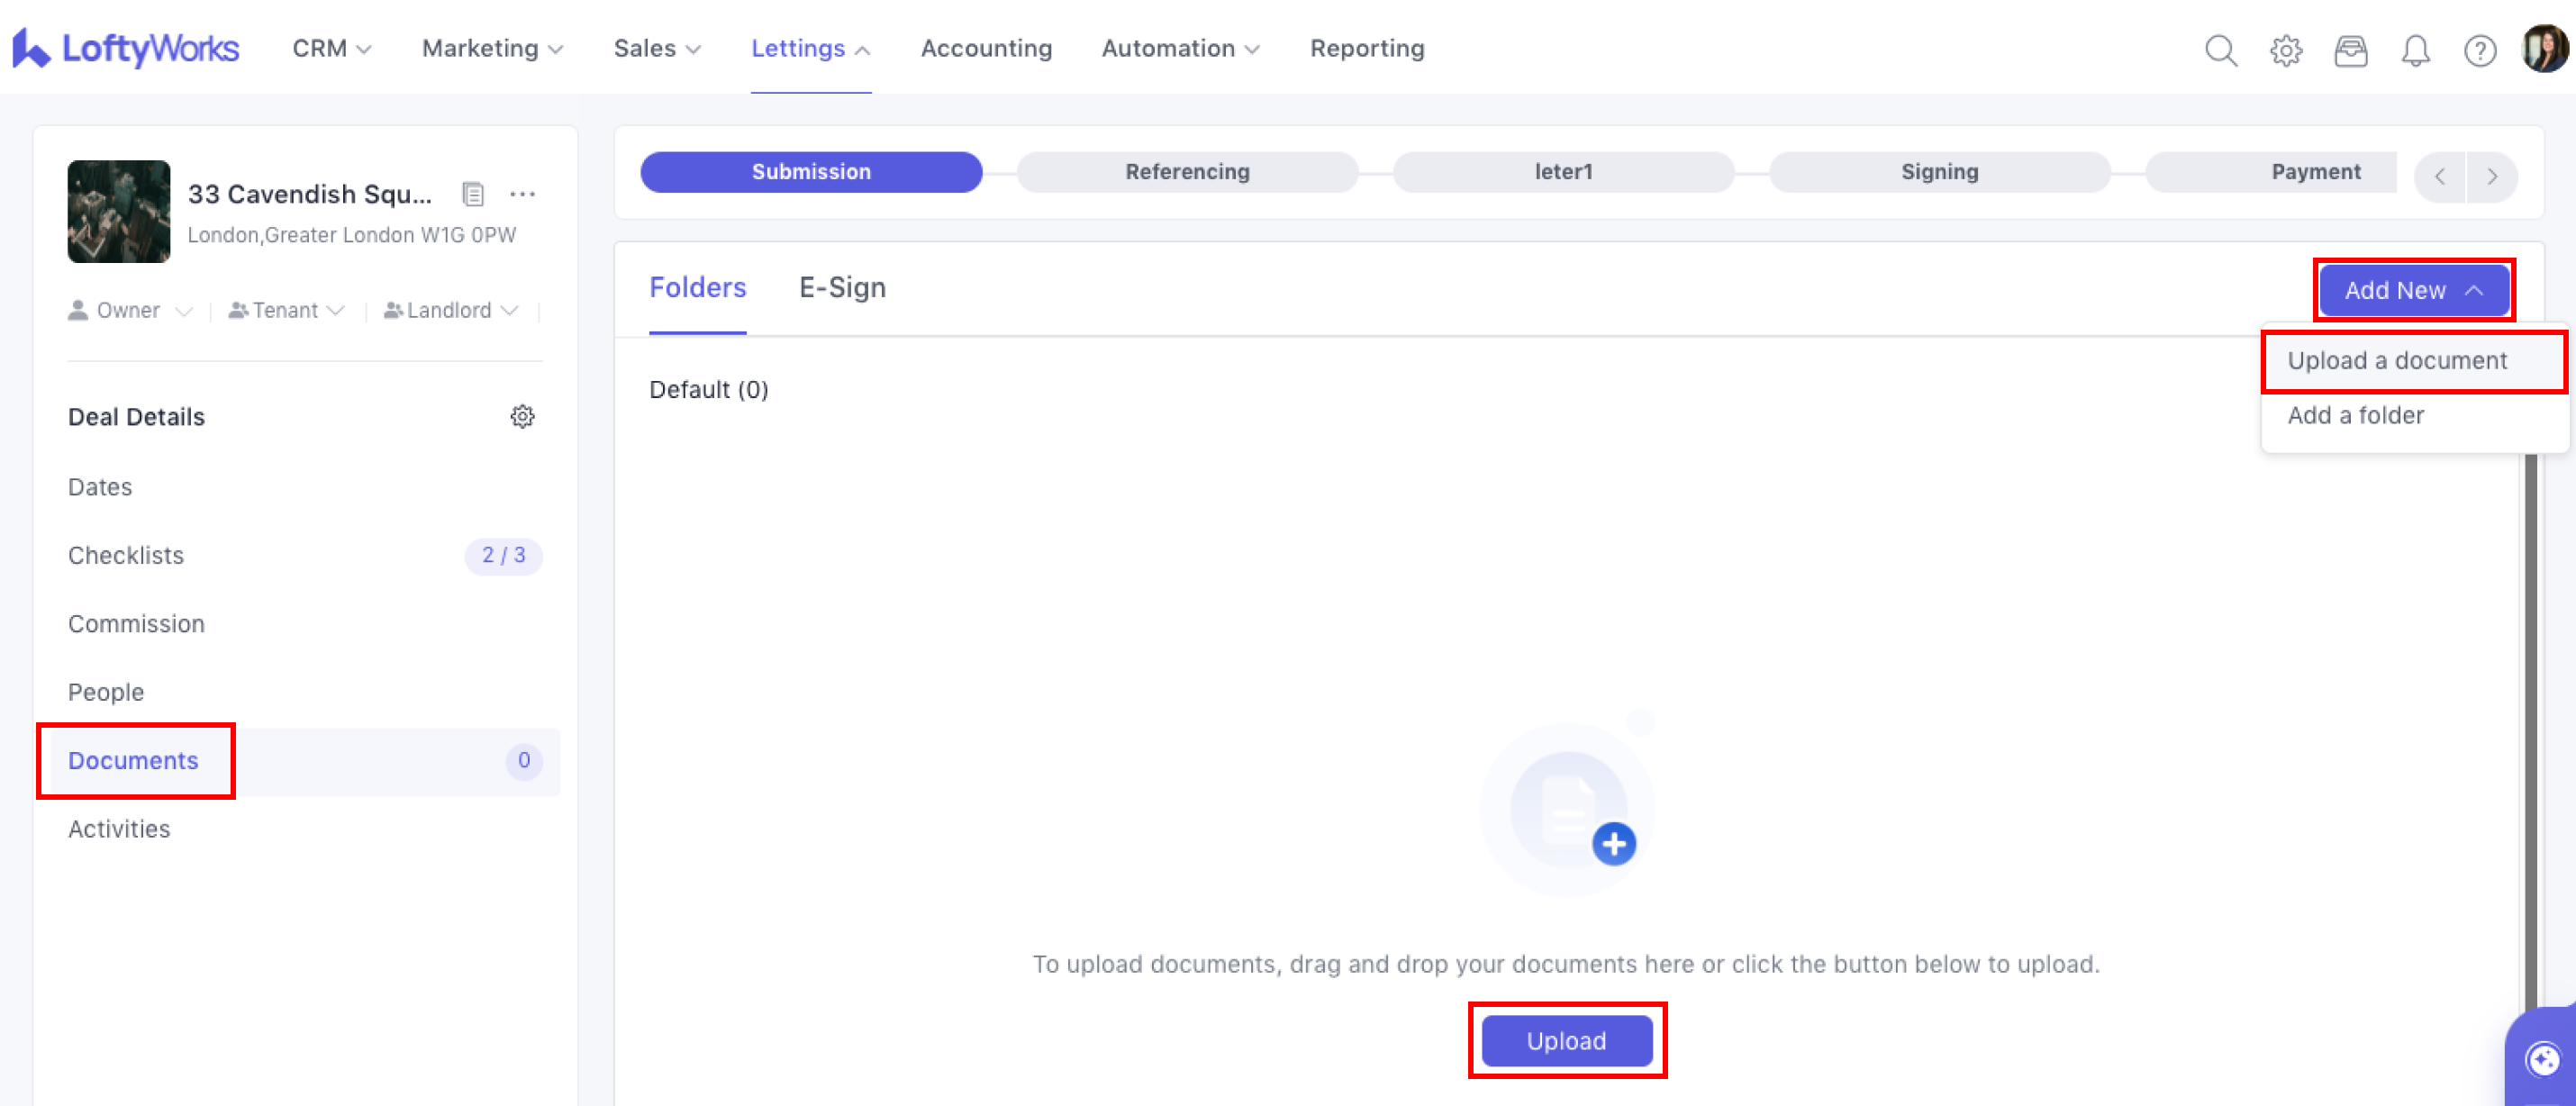The image size is (2576, 1106).
Task: Expand the Owner dropdown
Action: tap(130, 311)
